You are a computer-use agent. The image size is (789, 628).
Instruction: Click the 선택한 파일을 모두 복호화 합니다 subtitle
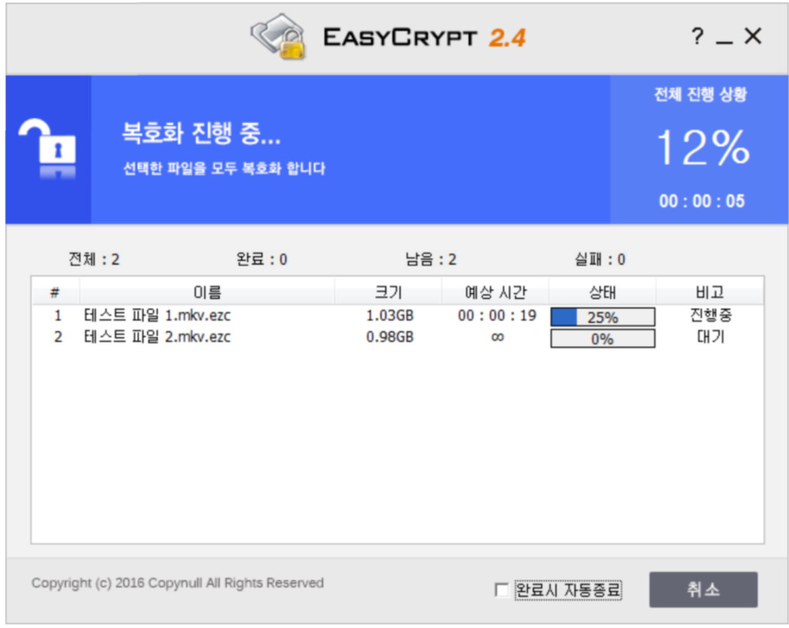224,168
